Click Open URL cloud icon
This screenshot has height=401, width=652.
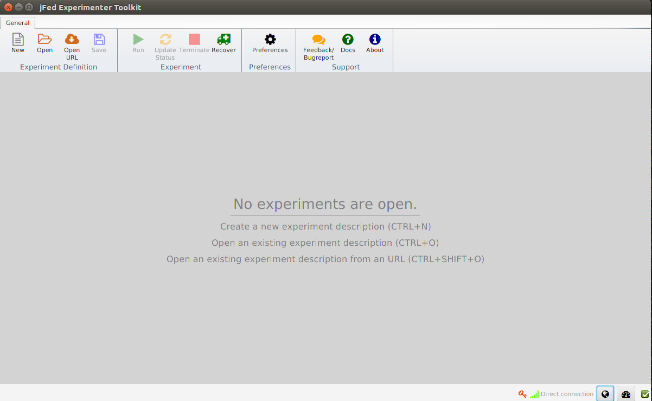(x=72, y=39)
